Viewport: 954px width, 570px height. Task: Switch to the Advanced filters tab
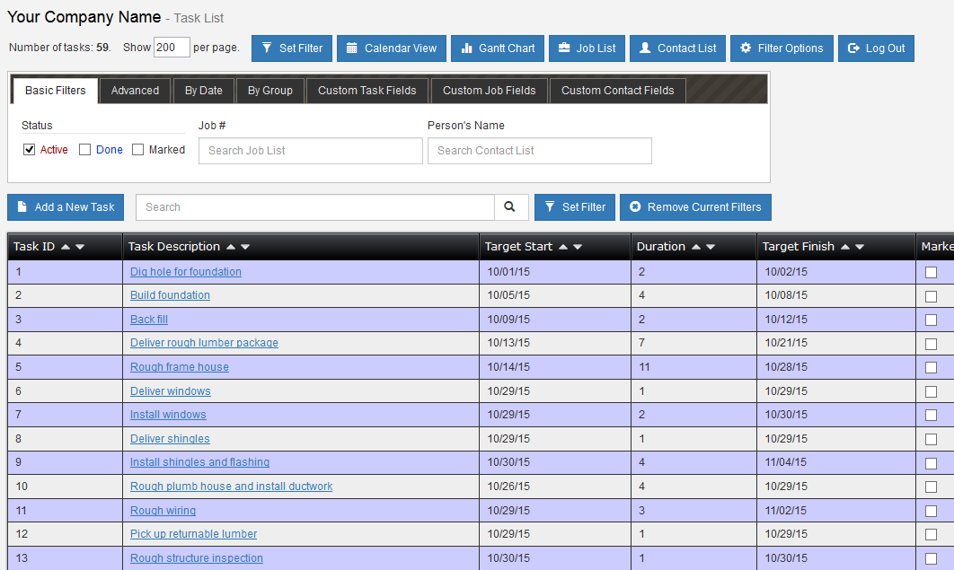(135, 90)
